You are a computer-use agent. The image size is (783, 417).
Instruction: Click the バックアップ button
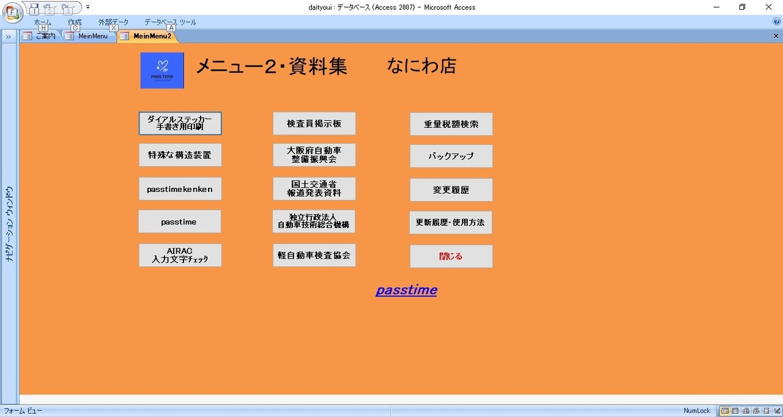(451, 156)
